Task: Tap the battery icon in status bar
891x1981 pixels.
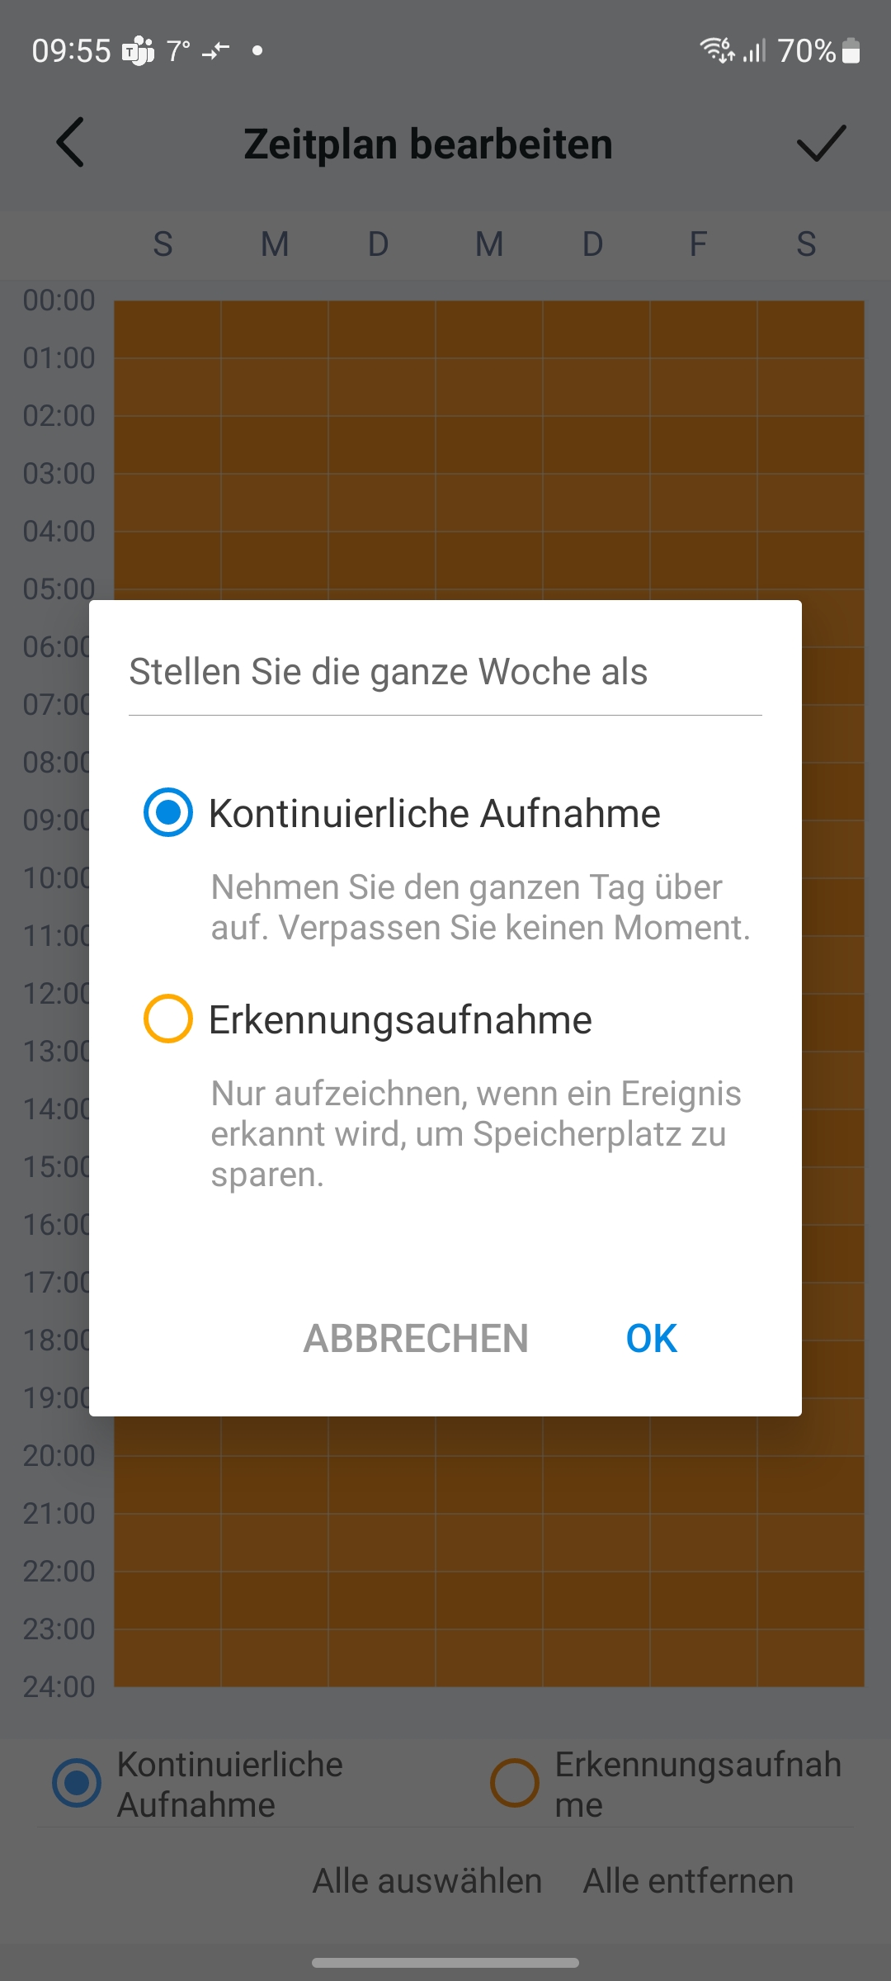Action: pyautogui.click(x=851, y=51)
